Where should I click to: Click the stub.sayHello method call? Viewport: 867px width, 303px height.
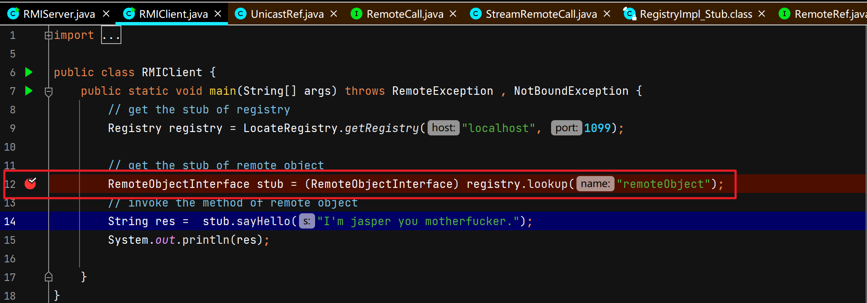(247, 221)
